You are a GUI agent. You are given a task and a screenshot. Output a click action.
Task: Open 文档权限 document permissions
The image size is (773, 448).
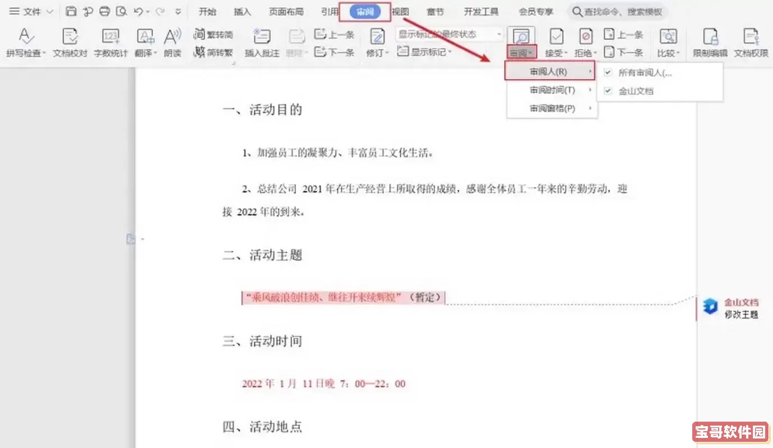751,38
